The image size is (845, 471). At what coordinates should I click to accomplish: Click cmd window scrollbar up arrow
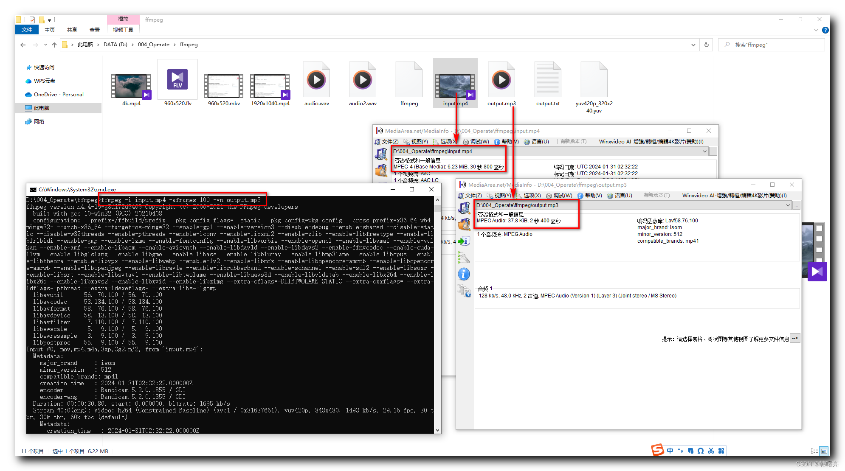coord(437,199)
